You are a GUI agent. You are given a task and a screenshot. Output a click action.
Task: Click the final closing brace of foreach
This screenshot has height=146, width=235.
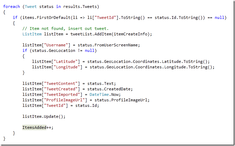click(x=4, y=138)
